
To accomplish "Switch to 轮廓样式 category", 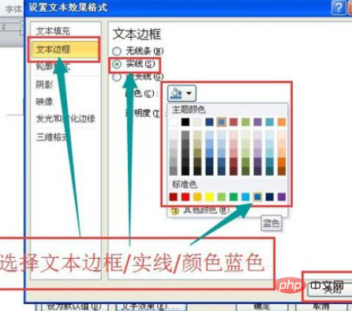I will coord(53,66).
